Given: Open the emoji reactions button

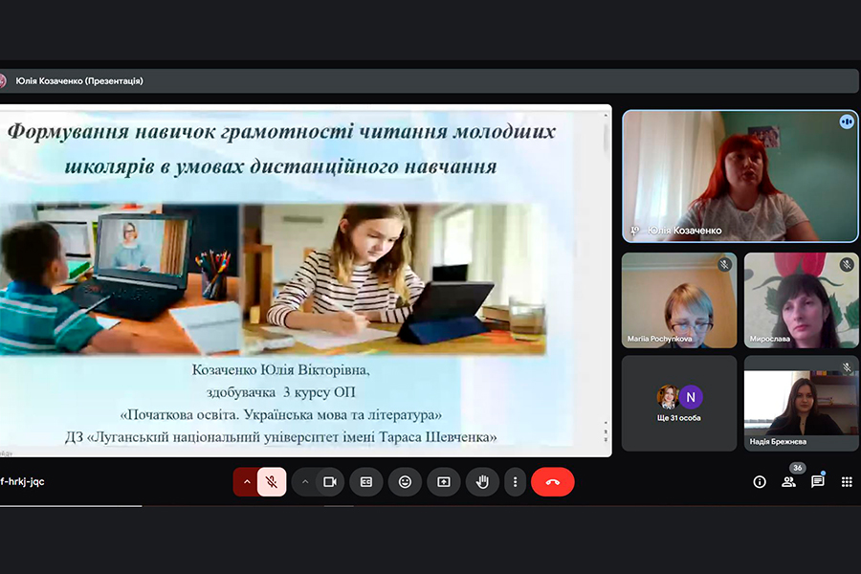Looking at the screenshot, I should click(x=406, y=482).
